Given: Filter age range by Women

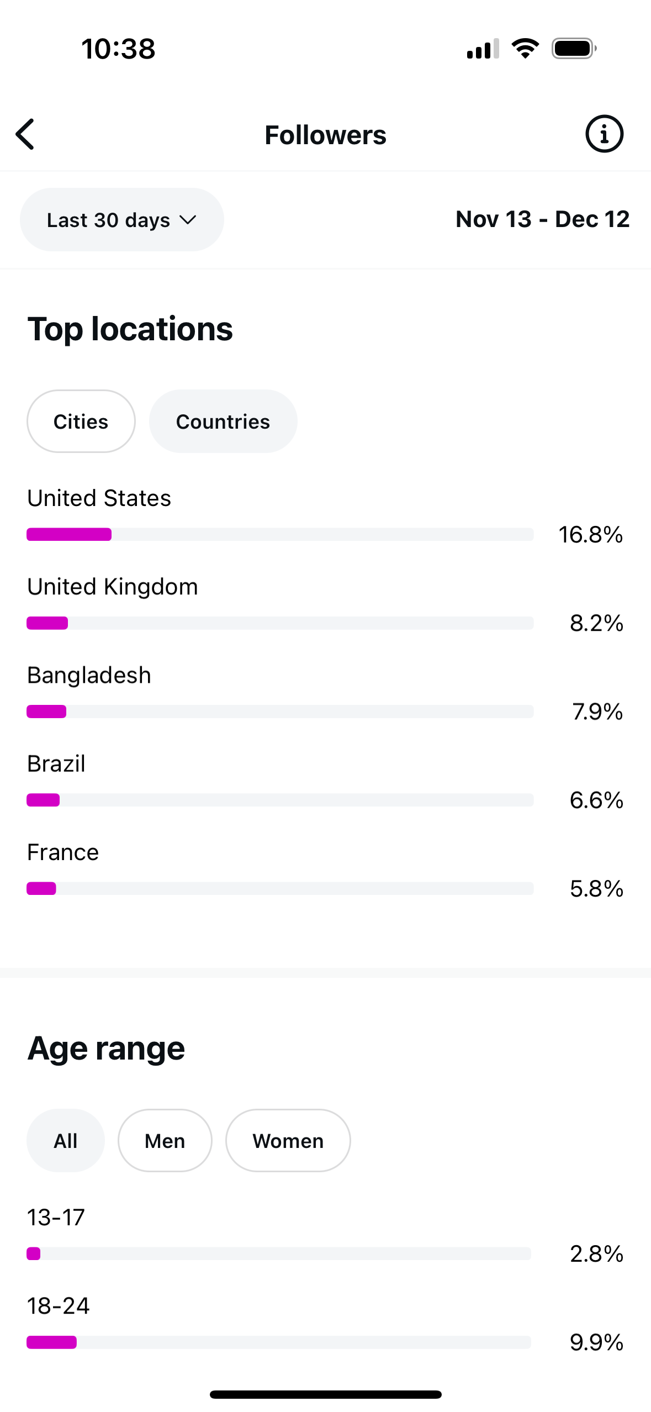Looking at the screenshot, I should 288,1141.
